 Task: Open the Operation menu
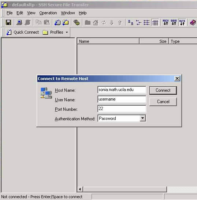(48, 13)
